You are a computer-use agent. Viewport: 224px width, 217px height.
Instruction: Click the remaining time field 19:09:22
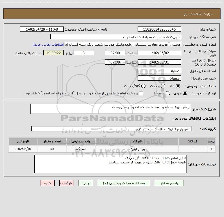pos(54,53)
